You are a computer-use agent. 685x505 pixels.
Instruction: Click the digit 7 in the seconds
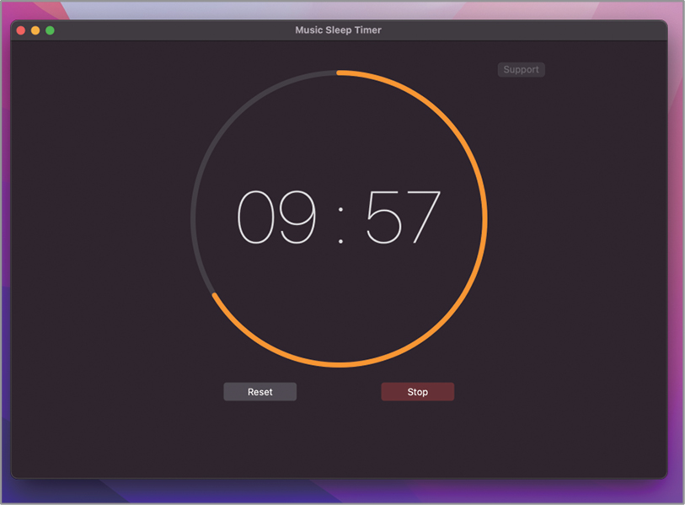[x=423, y=218]
